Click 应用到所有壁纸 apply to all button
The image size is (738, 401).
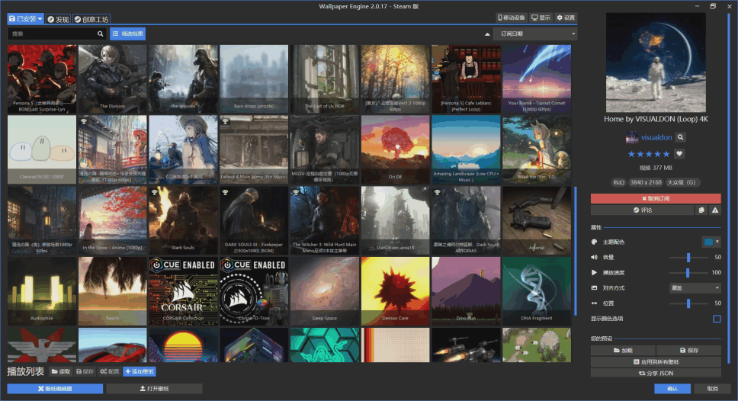pyautogui.click(x=656, y=362)
